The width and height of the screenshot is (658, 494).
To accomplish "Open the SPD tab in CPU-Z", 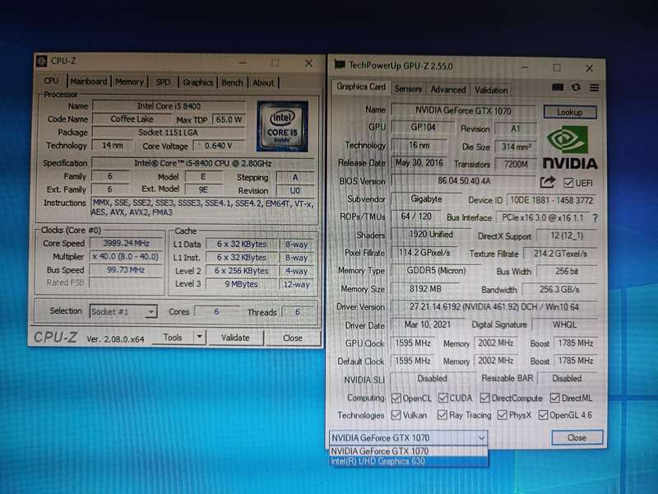I will pos(163,82).
